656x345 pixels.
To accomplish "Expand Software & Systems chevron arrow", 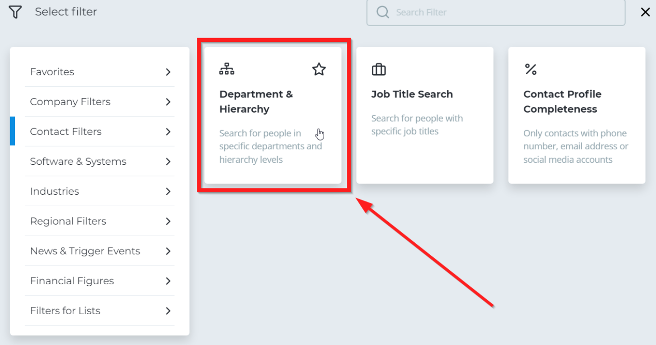I will point(168,161).
